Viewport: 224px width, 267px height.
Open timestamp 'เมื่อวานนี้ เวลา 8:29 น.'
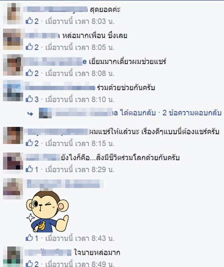click(x=80, y=170)
